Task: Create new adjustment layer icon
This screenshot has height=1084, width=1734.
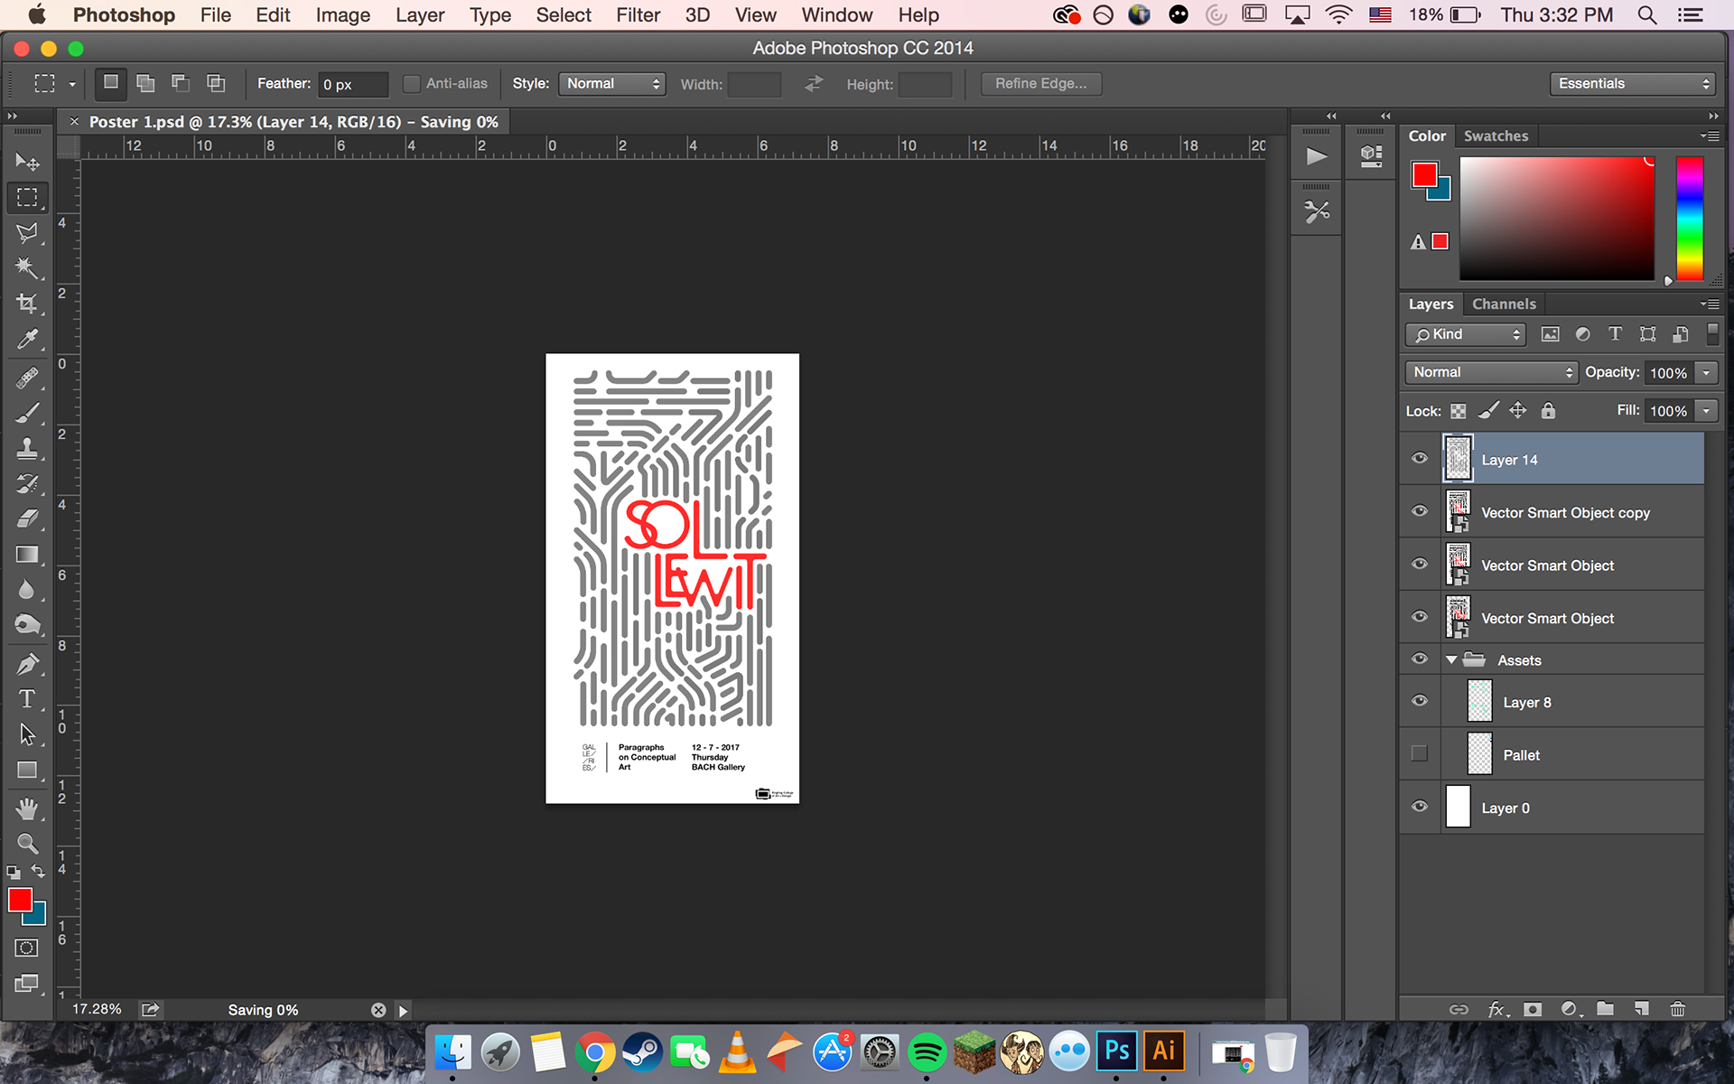Action: 1571,1009
